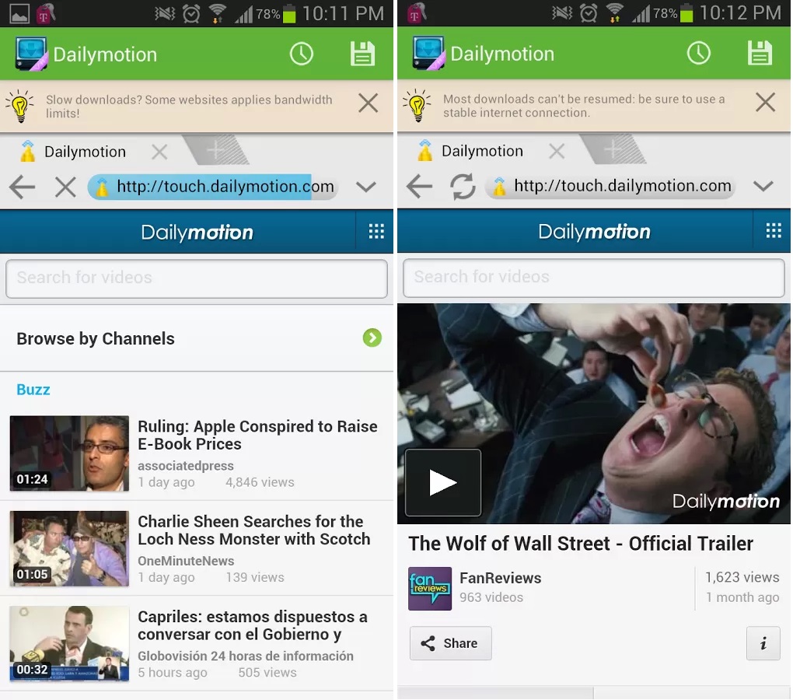
Task: Open saved files floppy icon in right screenshot
Action: (x=760, y=53)
